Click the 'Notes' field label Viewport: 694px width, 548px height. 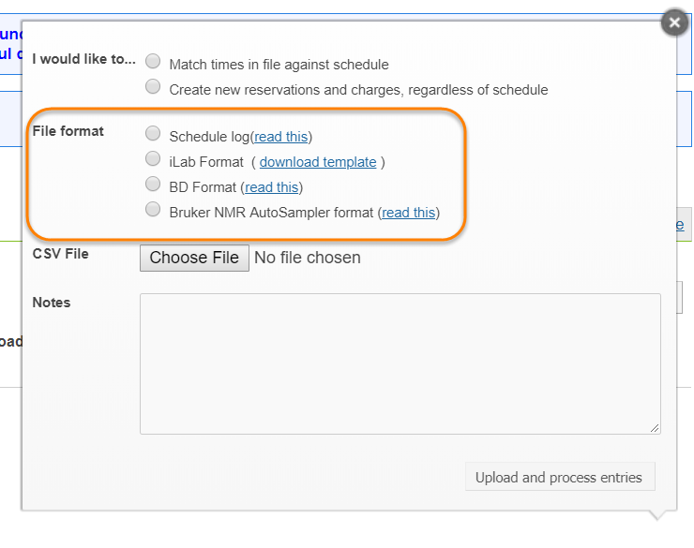pyautogui.click(x=52, y=303)
